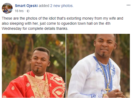This screenshot has height=98, width=132.
Task: Click the gold cross pendant in right photo
Action: point(108,90)
